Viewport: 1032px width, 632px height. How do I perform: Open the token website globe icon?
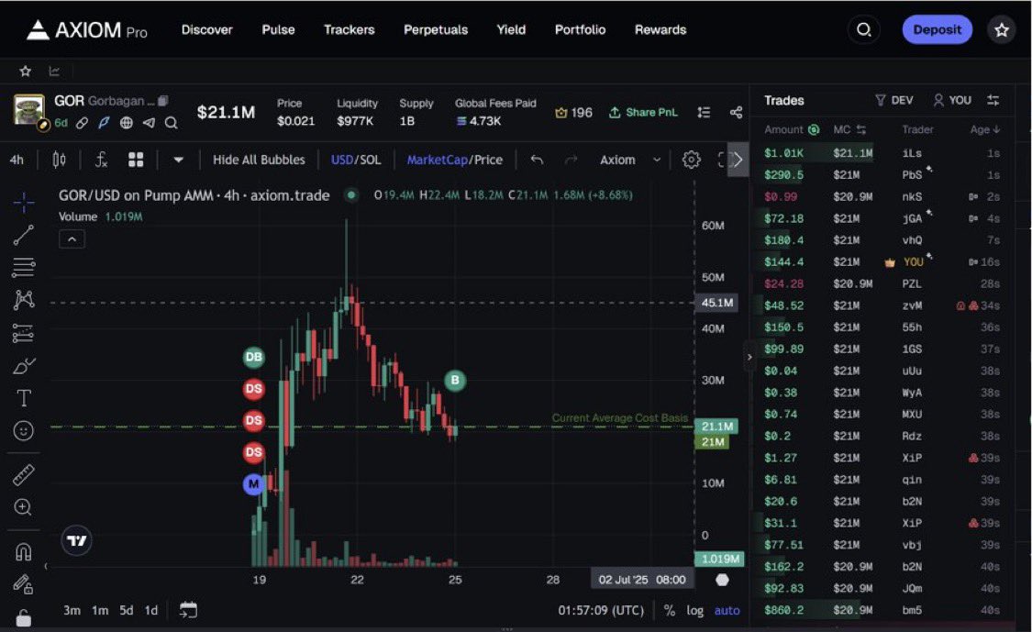click(127, 122)
